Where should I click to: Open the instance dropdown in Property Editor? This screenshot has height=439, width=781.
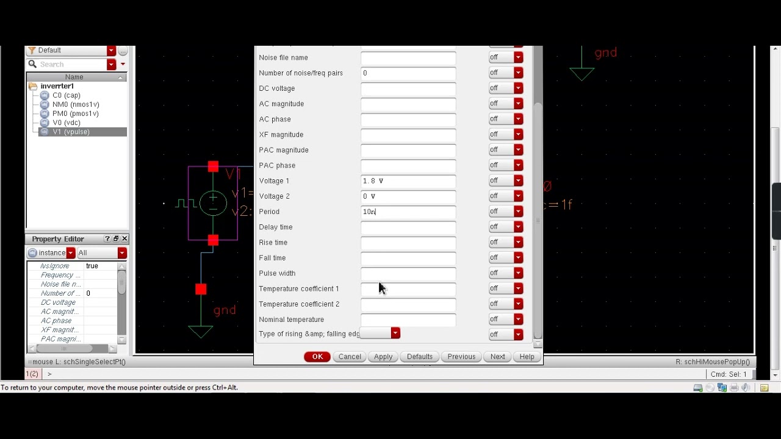coord(71,253)
